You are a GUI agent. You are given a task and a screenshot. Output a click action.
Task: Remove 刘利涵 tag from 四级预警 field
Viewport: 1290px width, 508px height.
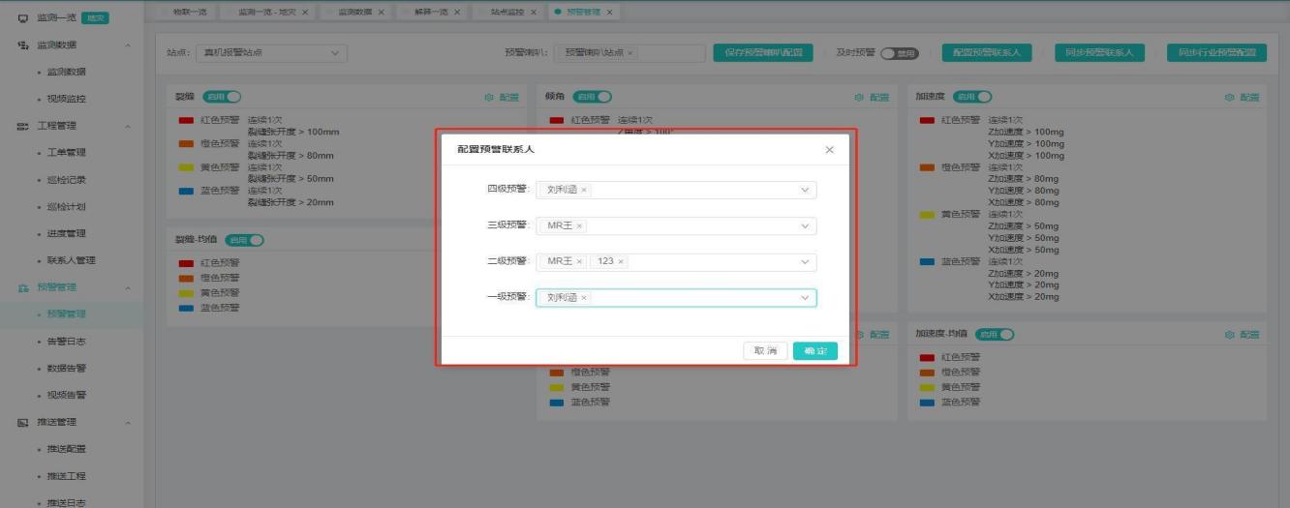pos(584,191)
